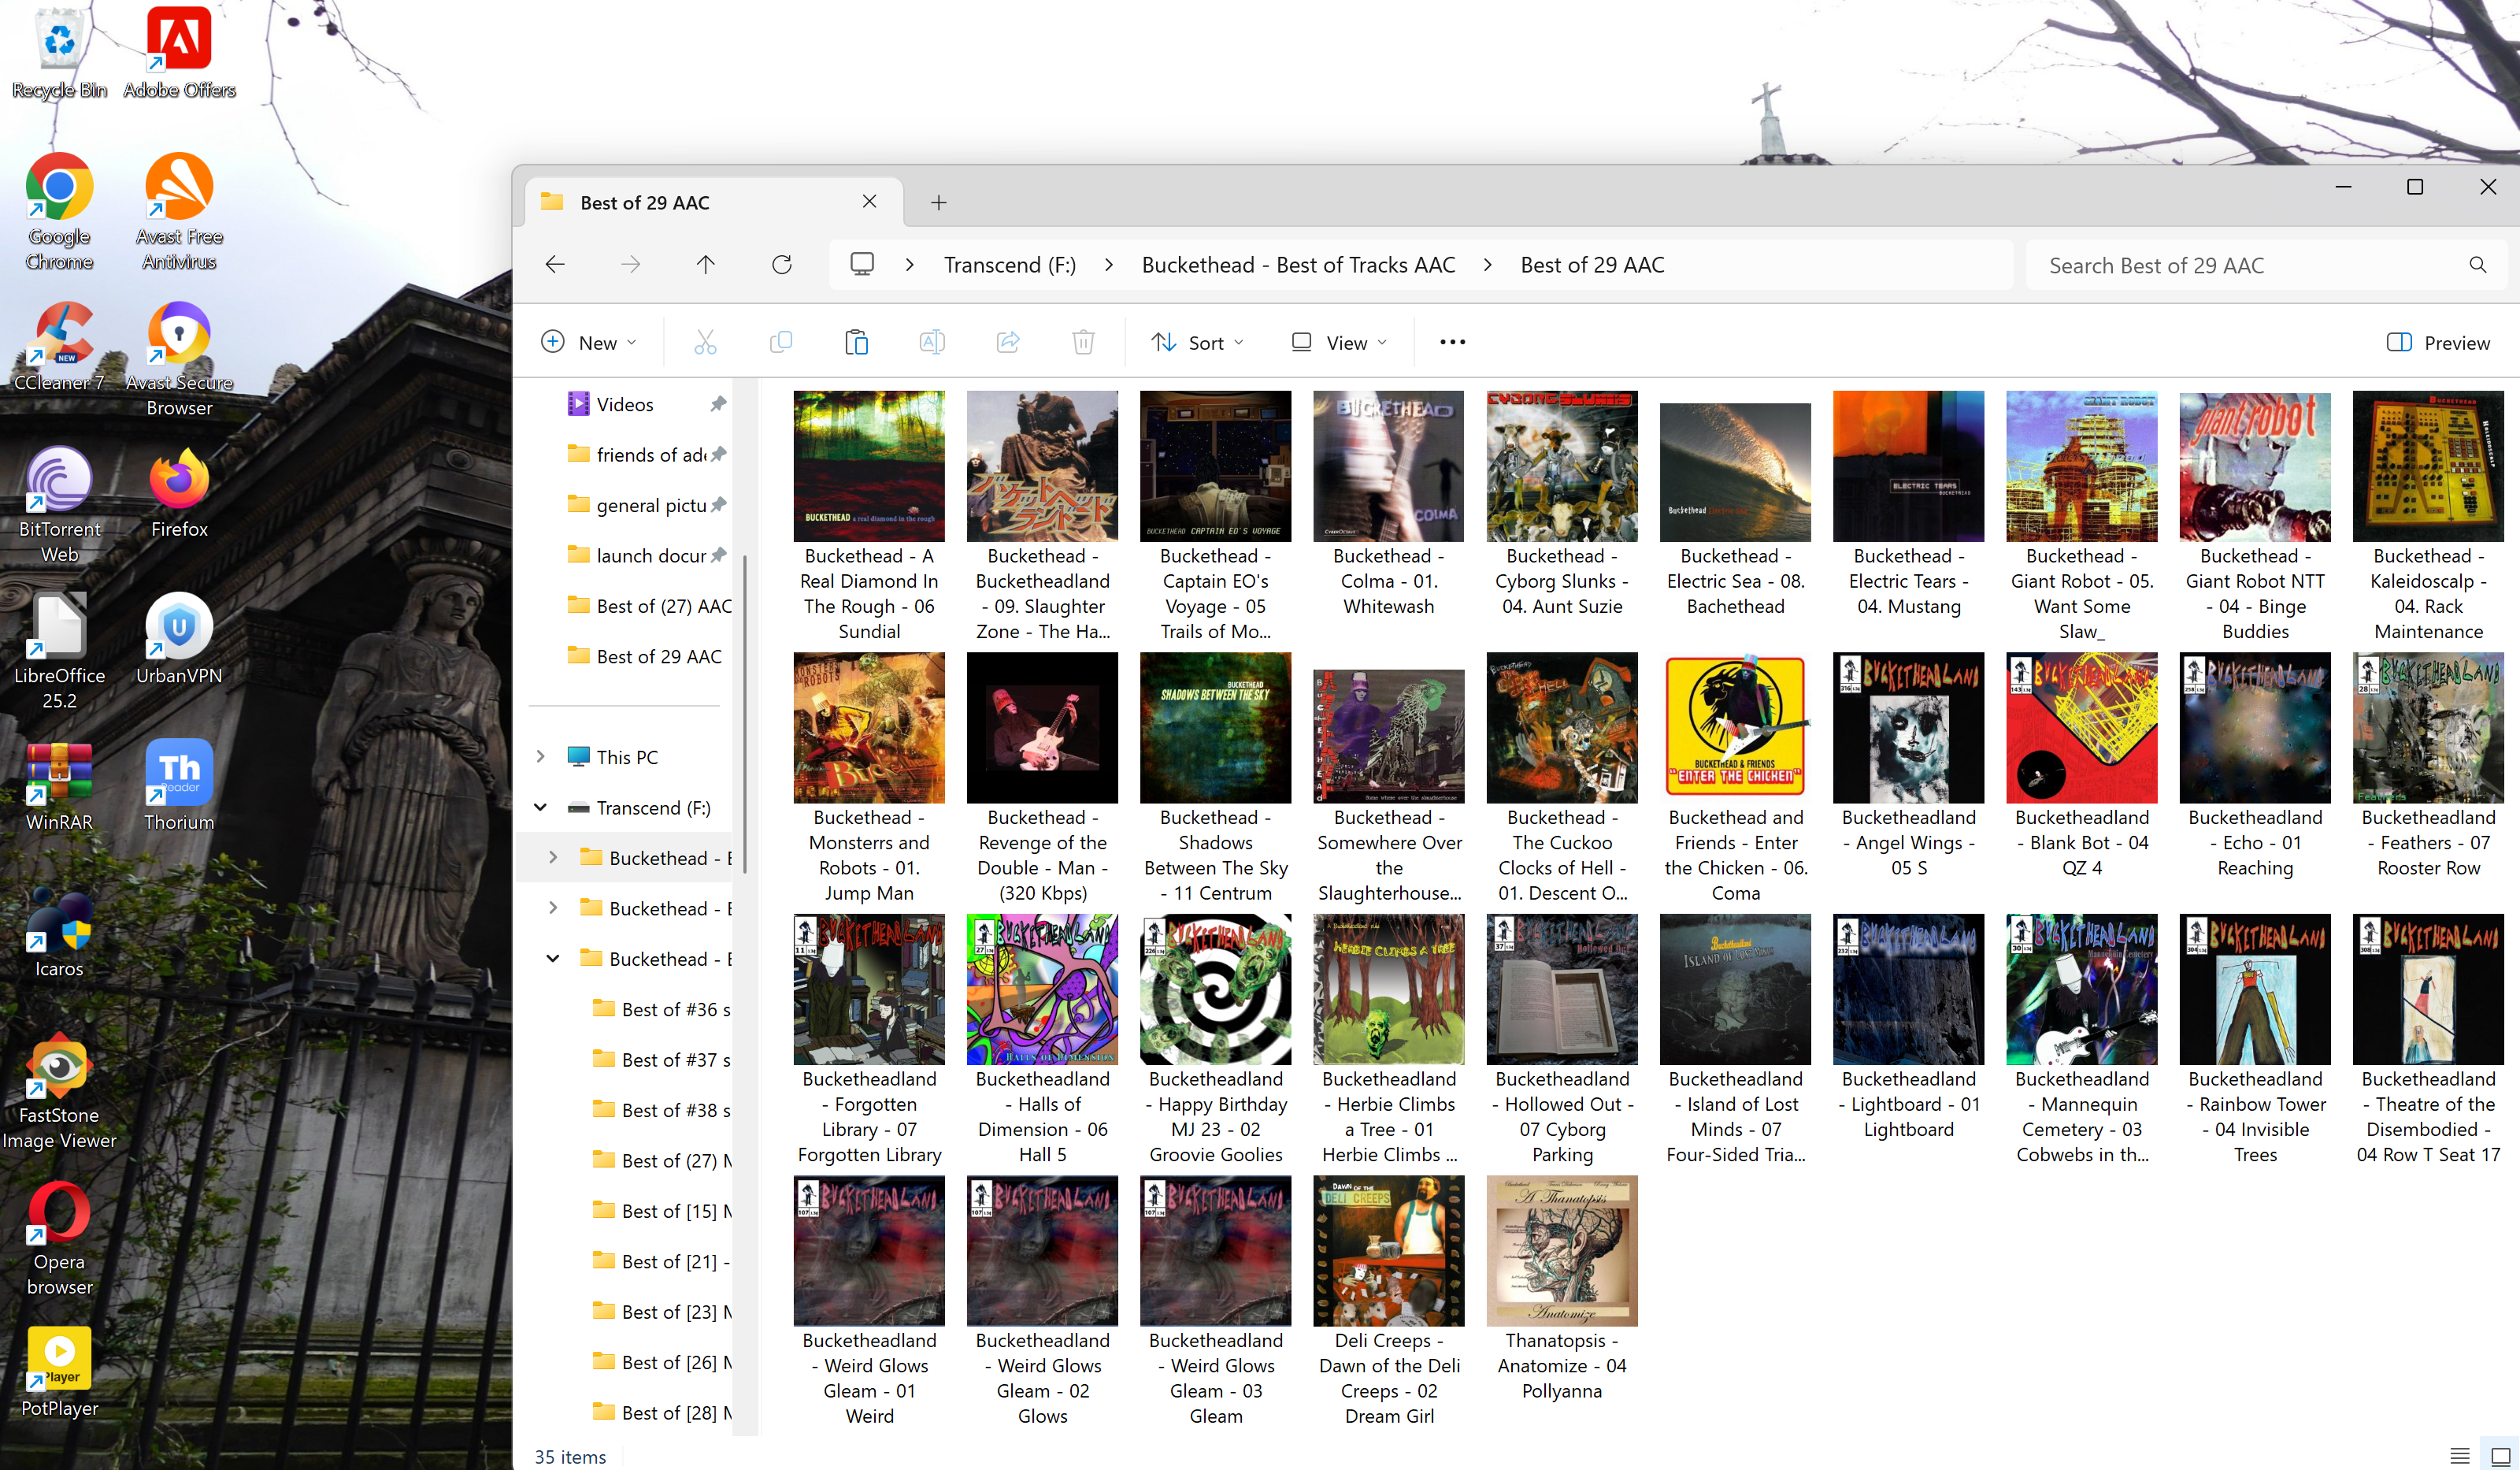Viewport: 2520px width, 1470px height.
Task: Expand the second Buckethead folder under Transcend
Action: click(553, 908)
